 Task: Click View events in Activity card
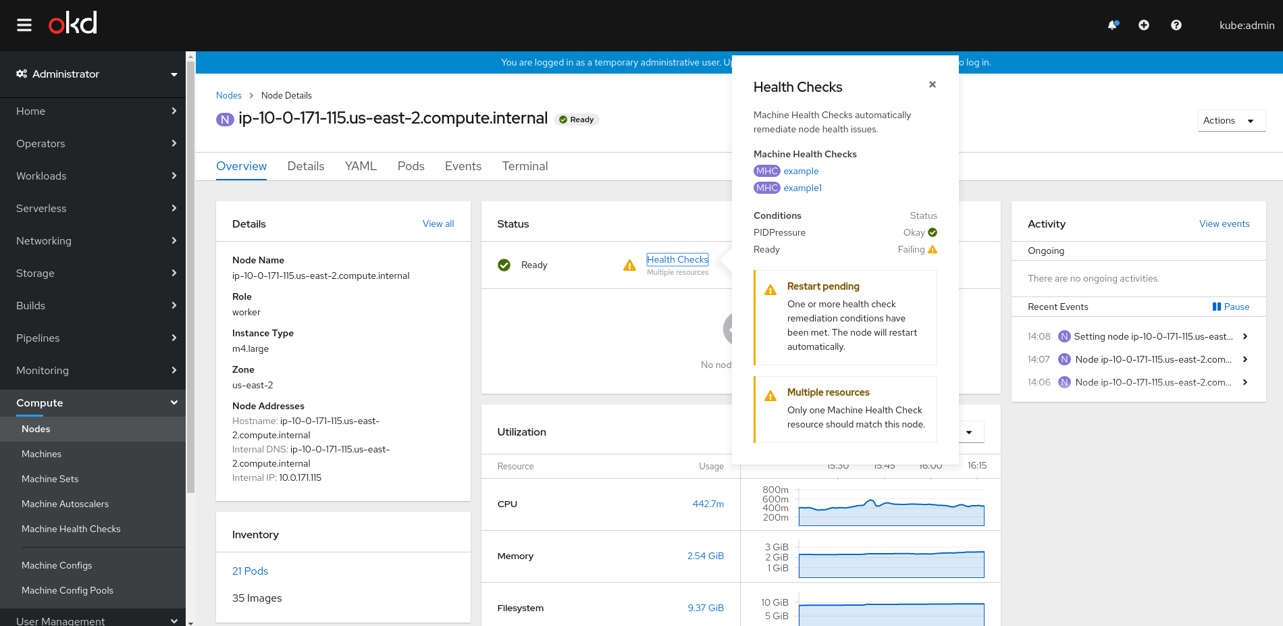click(1224, 224)
